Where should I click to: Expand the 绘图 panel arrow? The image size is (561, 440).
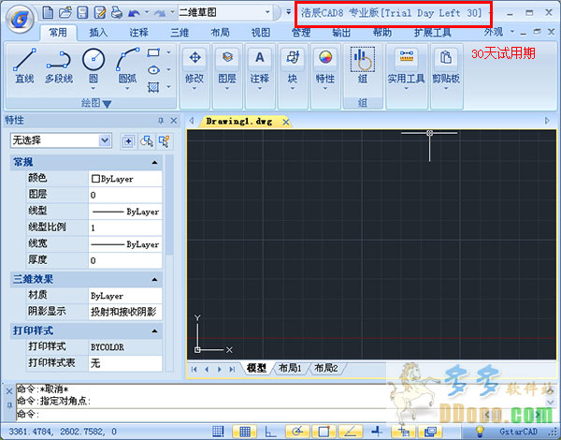[107, 104]
